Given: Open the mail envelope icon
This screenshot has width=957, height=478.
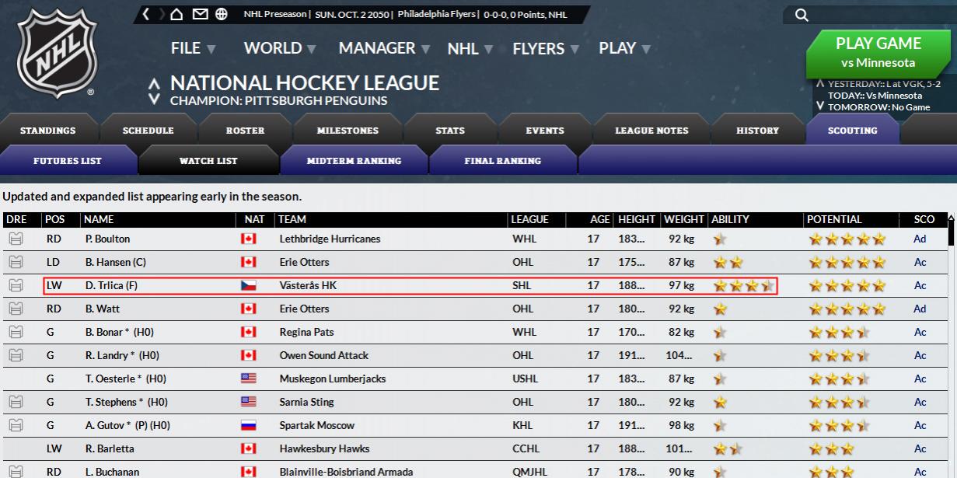Looking at the screenshot, I should coord(200,15).
